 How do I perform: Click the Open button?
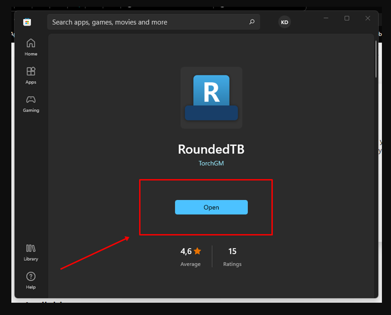pos(211,207)
